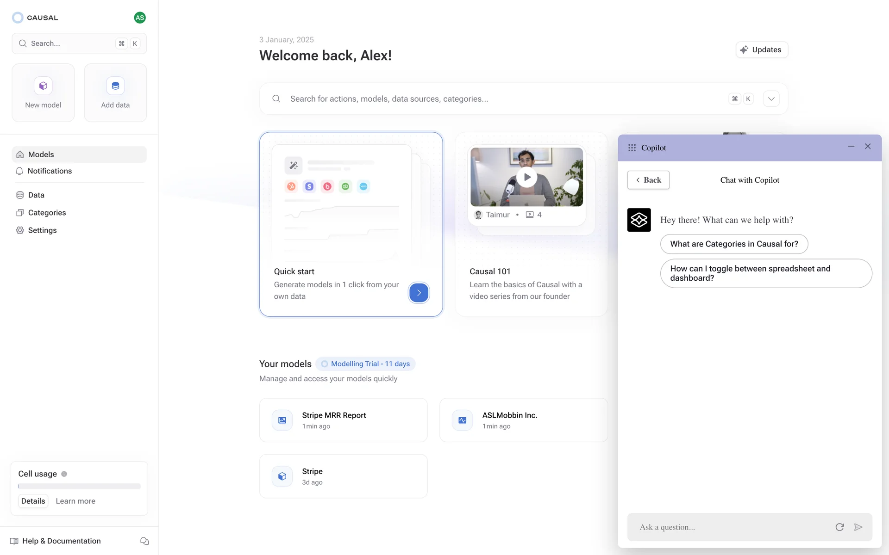Image resolution: width=889 pixels, height=555 pixels.
Task: Click the AS user avatar
Action: [140, 18]
